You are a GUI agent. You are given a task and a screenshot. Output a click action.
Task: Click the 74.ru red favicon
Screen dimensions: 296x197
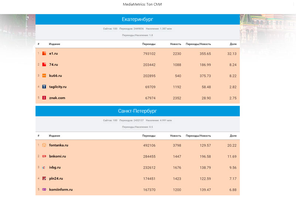click(44, 65)
